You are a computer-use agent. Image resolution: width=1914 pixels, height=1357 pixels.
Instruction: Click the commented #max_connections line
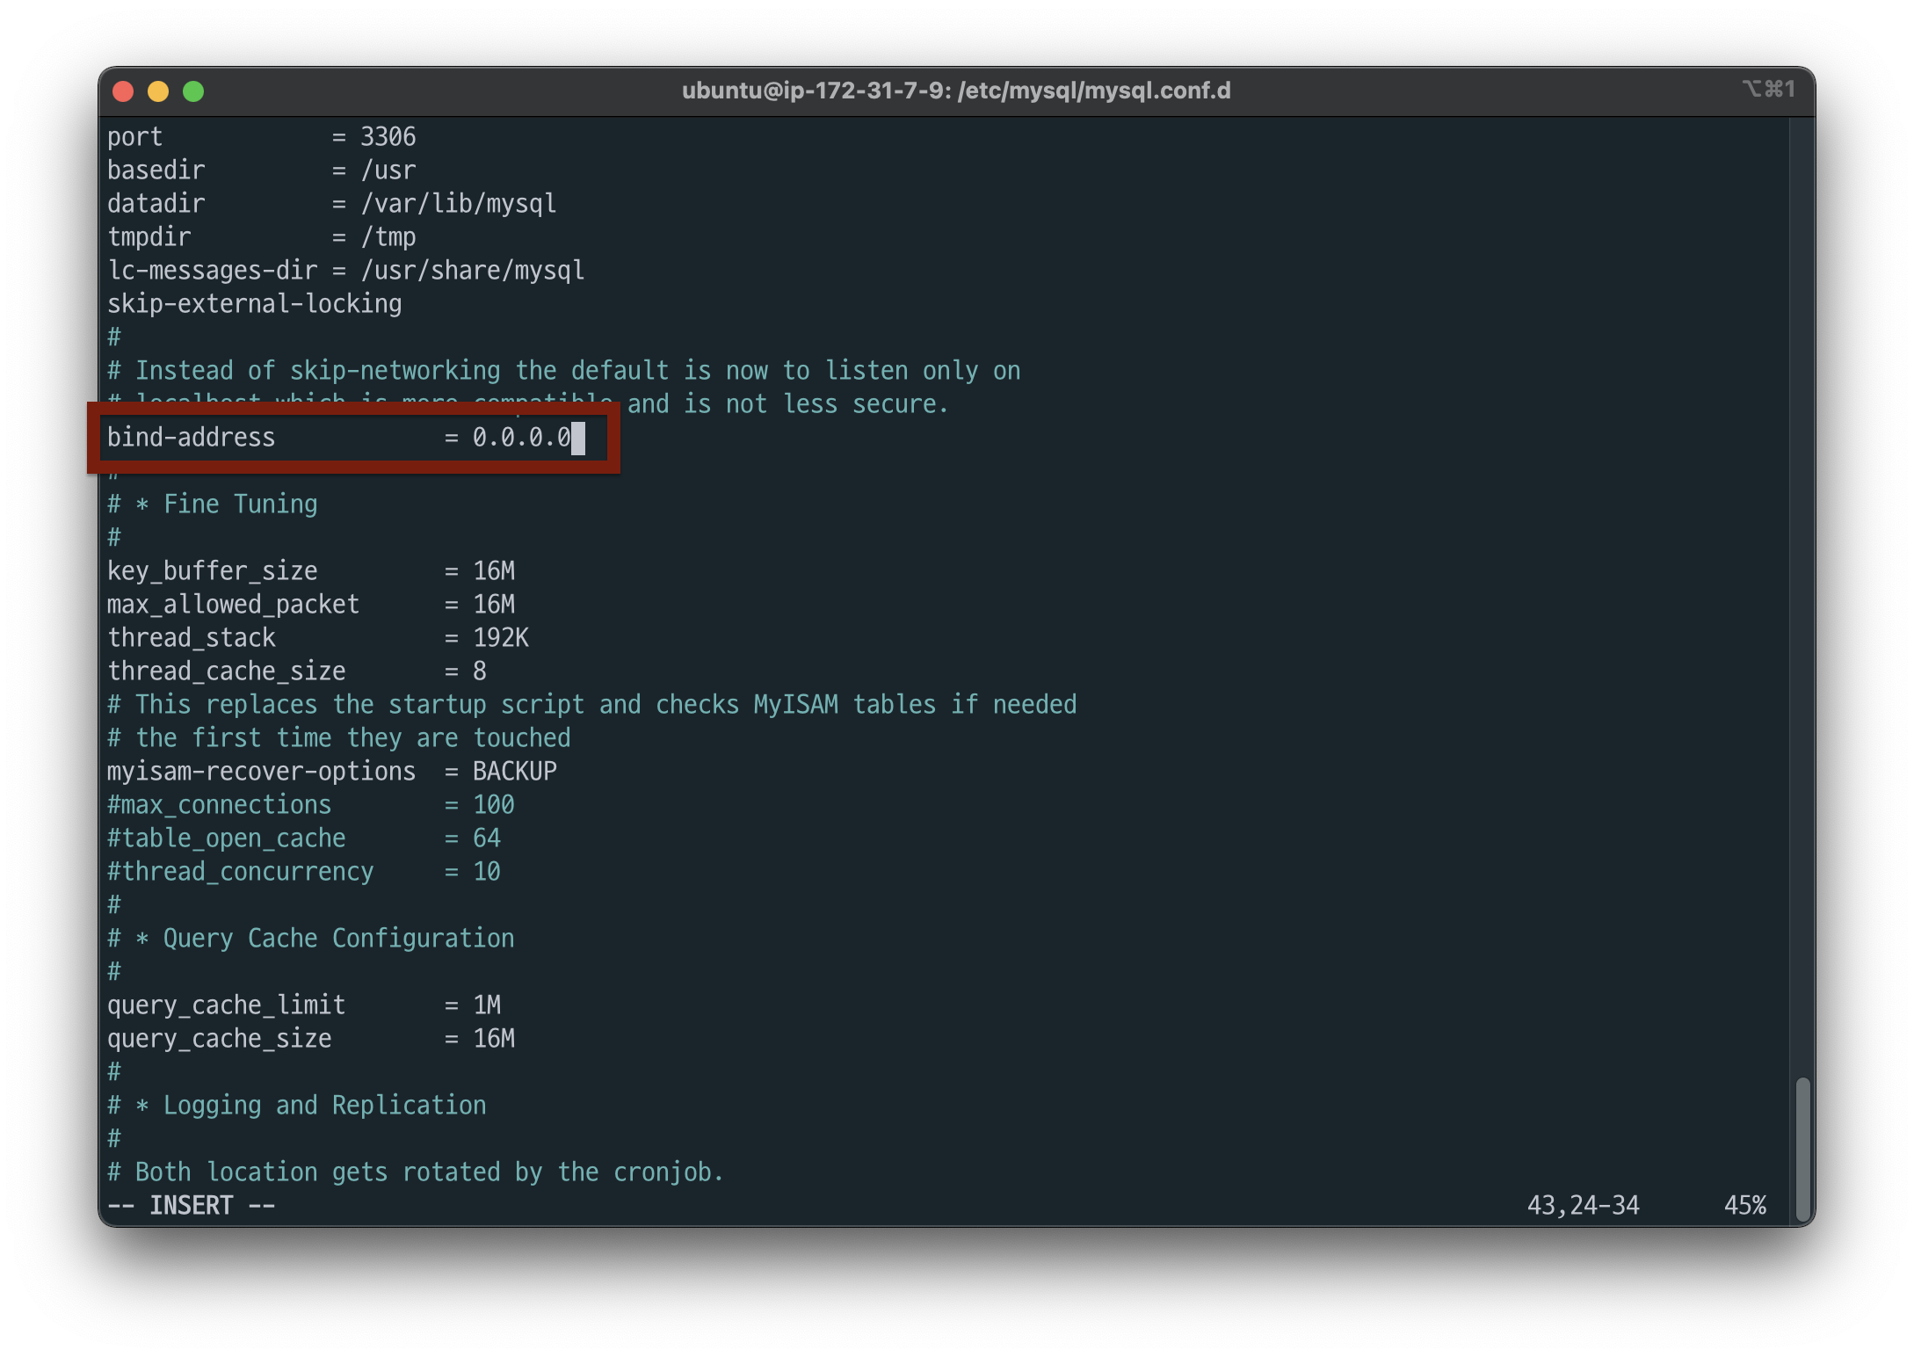point(219,804)
